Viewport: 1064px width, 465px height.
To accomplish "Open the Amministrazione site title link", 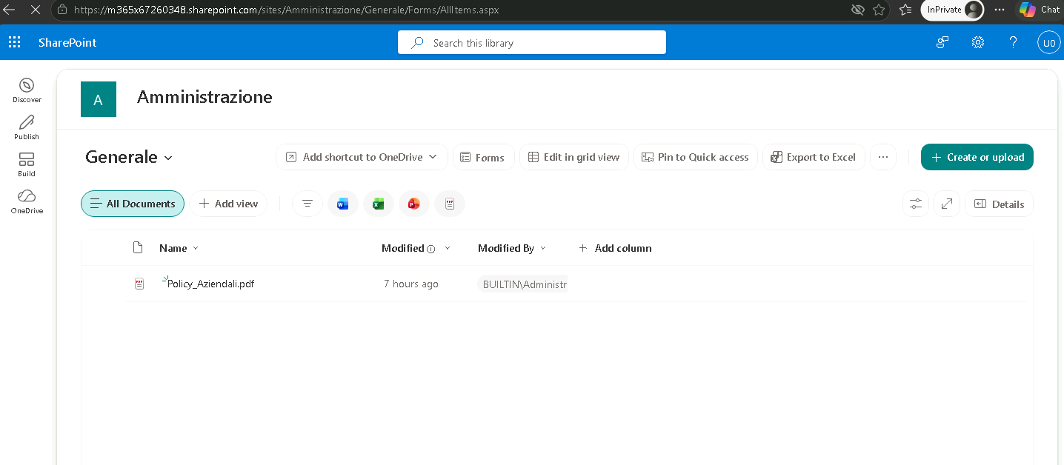I will tap(205, 97).
